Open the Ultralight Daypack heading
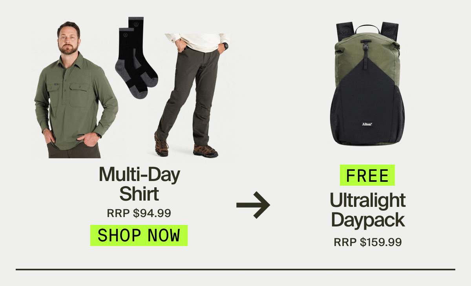Screen dimensions: 471x286 [x=367, y=211]
